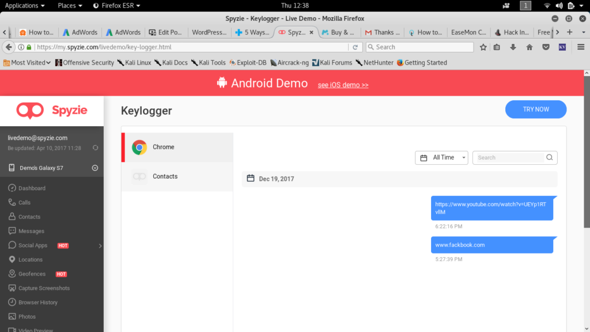
Task: Click the TRY NOW button
Action: (x=536, y=109)
